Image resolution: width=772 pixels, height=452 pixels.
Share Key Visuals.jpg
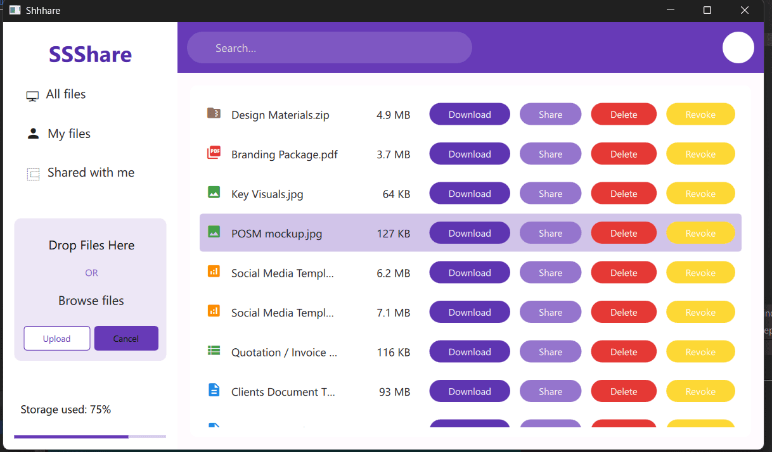550,194
